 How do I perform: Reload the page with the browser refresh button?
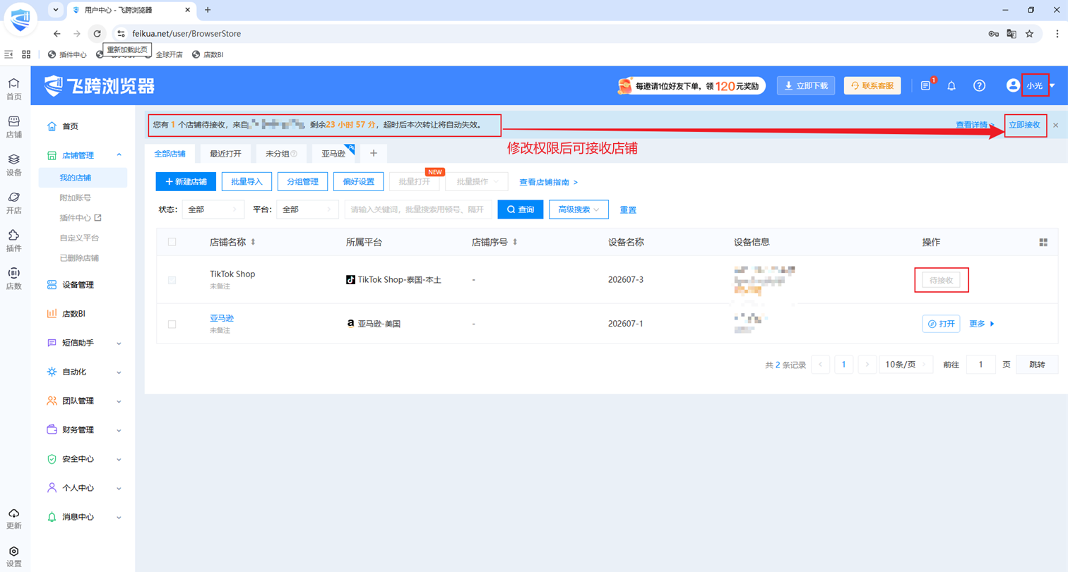point(97,33)
